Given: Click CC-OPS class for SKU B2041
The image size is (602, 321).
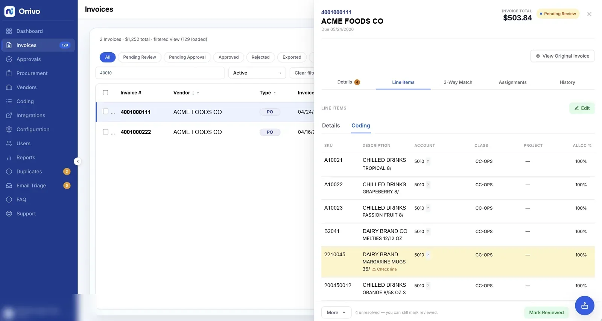Looking at the screenshot, I should [x=484, y=231].
